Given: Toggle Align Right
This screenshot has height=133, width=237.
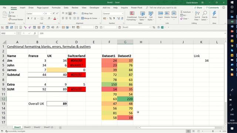Looking at the screenshot, I should pos(70,18).
